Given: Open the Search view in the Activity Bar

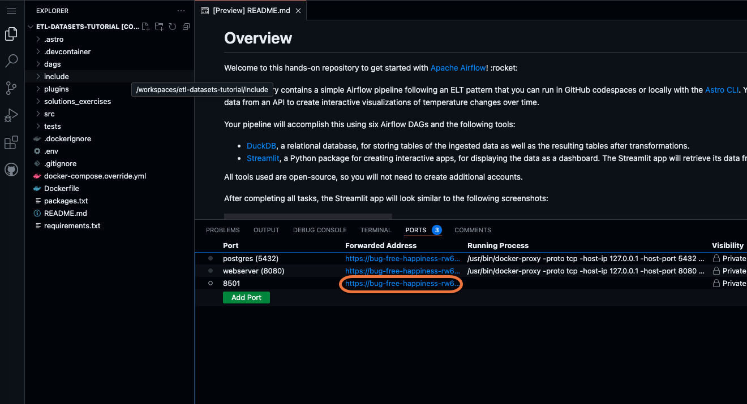Looking at the screenshot, I should pyautogui.click(x=11, y=60).
